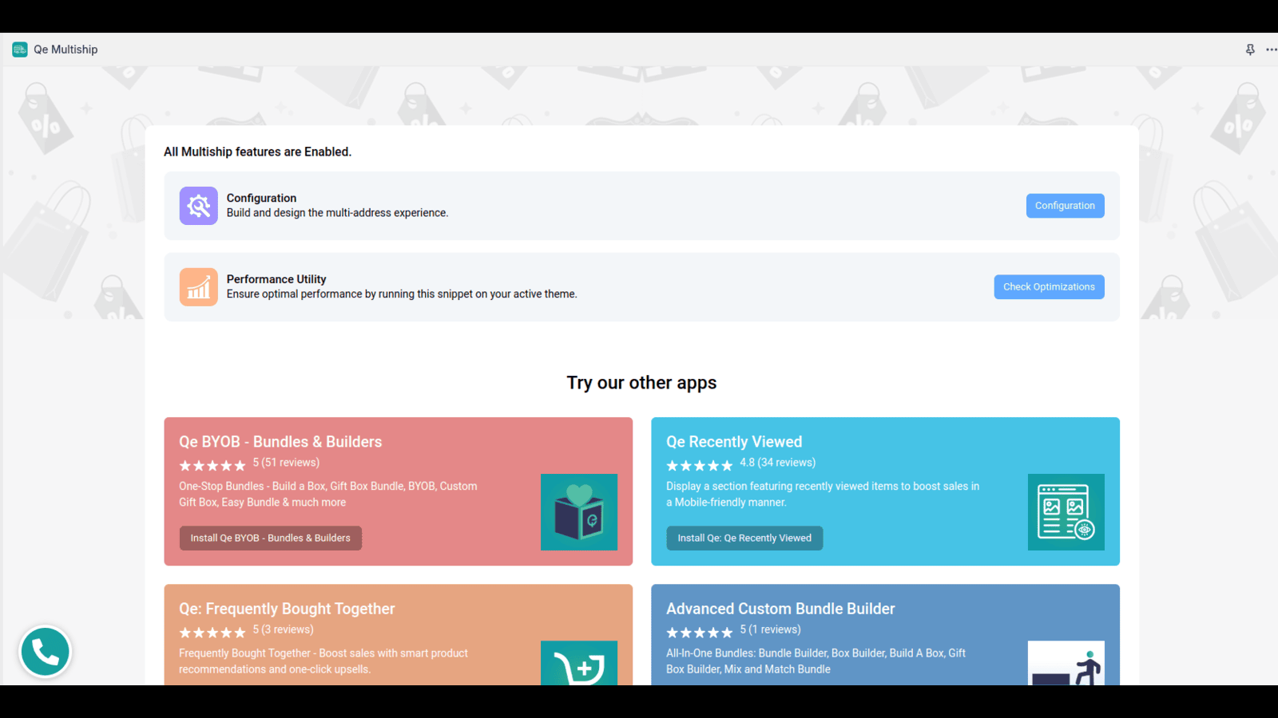Screen dimensions: 1278x718
Task: Run Check Optimizations on active theme
Action: [x=1049, y=286]
